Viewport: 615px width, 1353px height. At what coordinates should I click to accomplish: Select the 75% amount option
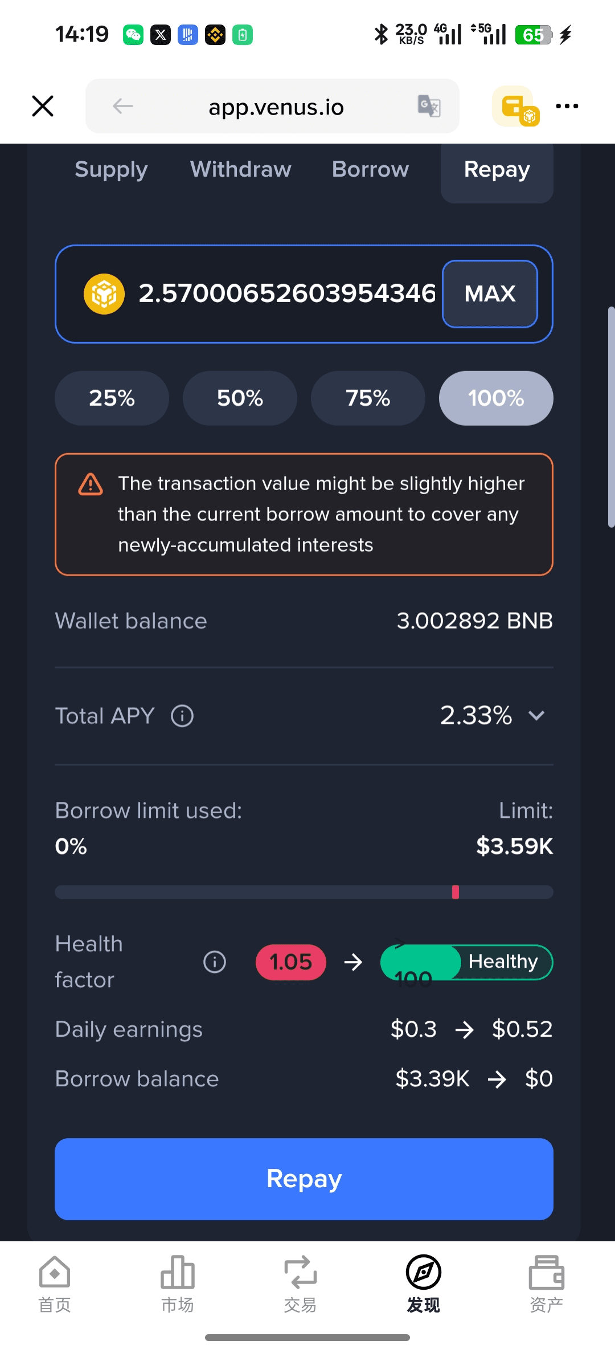[368, 398]
